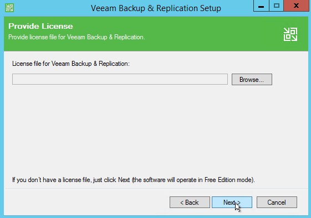This screenshot has height=218, width=311.
Task: Focus the license file path field
Action: pyautogui.click(x=120, y=79)
